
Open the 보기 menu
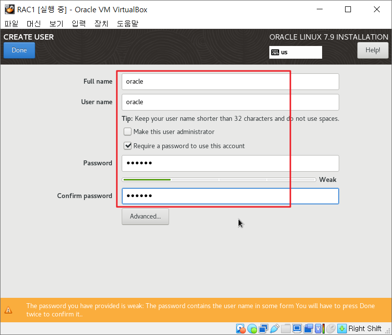[x=56, y=23]
